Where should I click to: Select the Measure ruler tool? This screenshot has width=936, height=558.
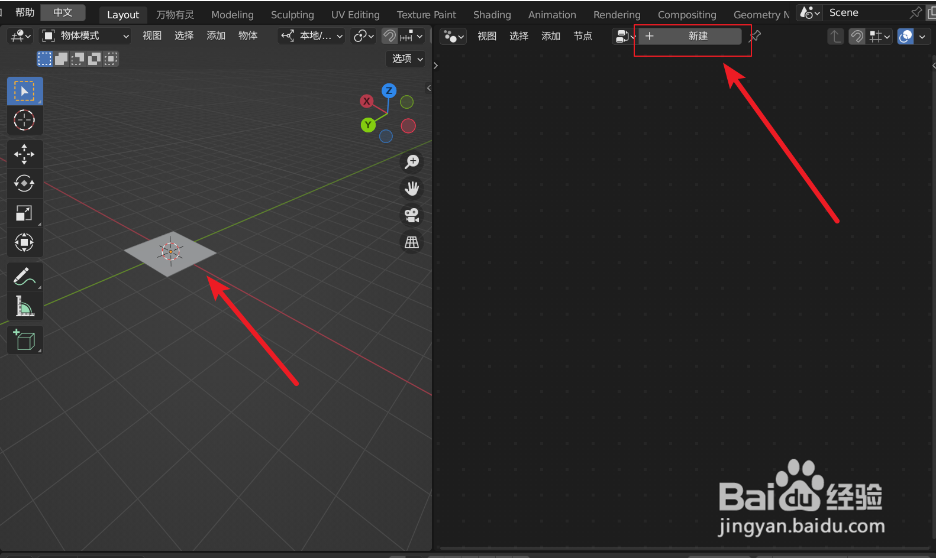pos(25,306)
